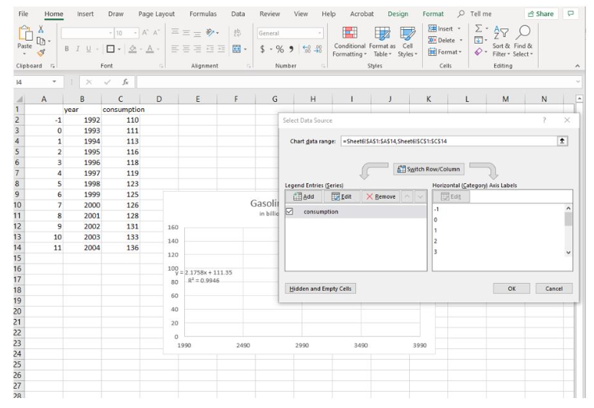Screen dimensions: 594x408
Task: Click the Wrap Text icon
Action: point(237,32)
